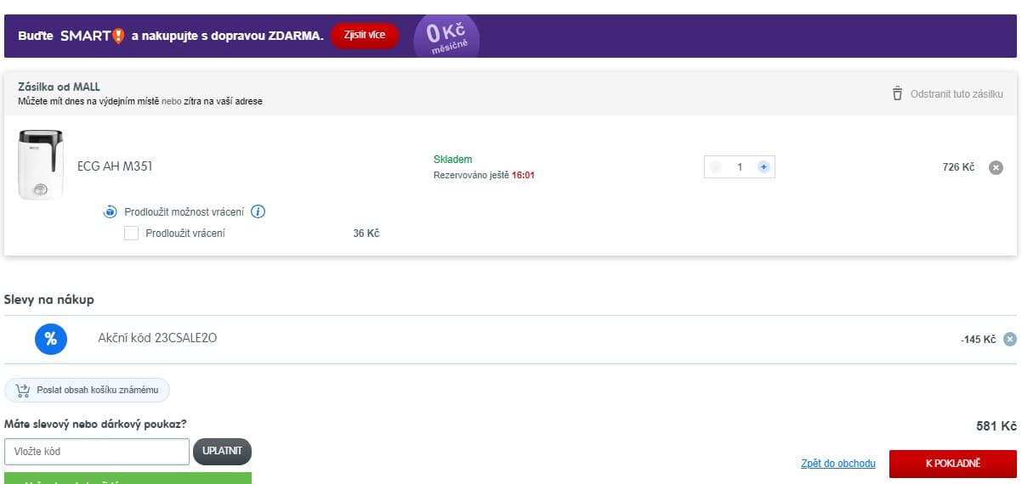Click the Máte slevový nebo dárkový poukaz? label

95,424
